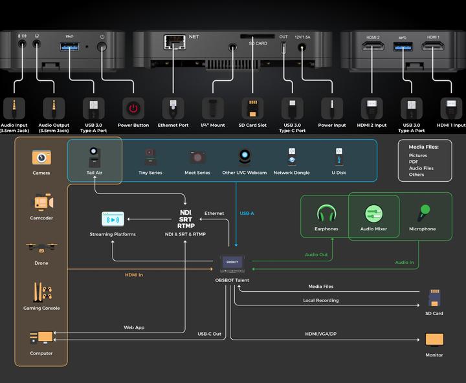
Task: Click the round power button on device photo
Action: 102,47
